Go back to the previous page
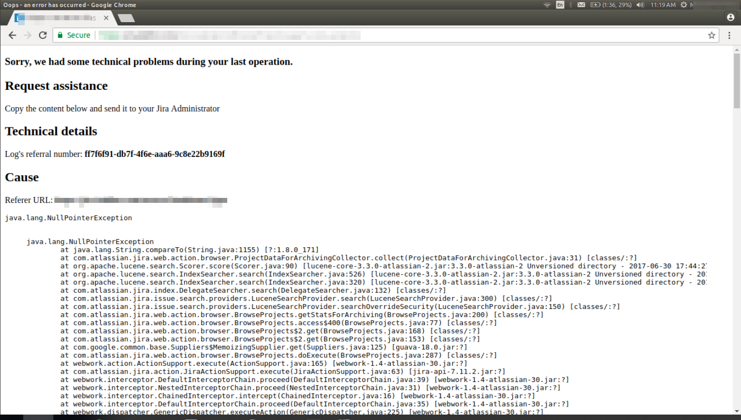Image resolution: width=741 pixels, height=420 pixels. tap(12, 35)
